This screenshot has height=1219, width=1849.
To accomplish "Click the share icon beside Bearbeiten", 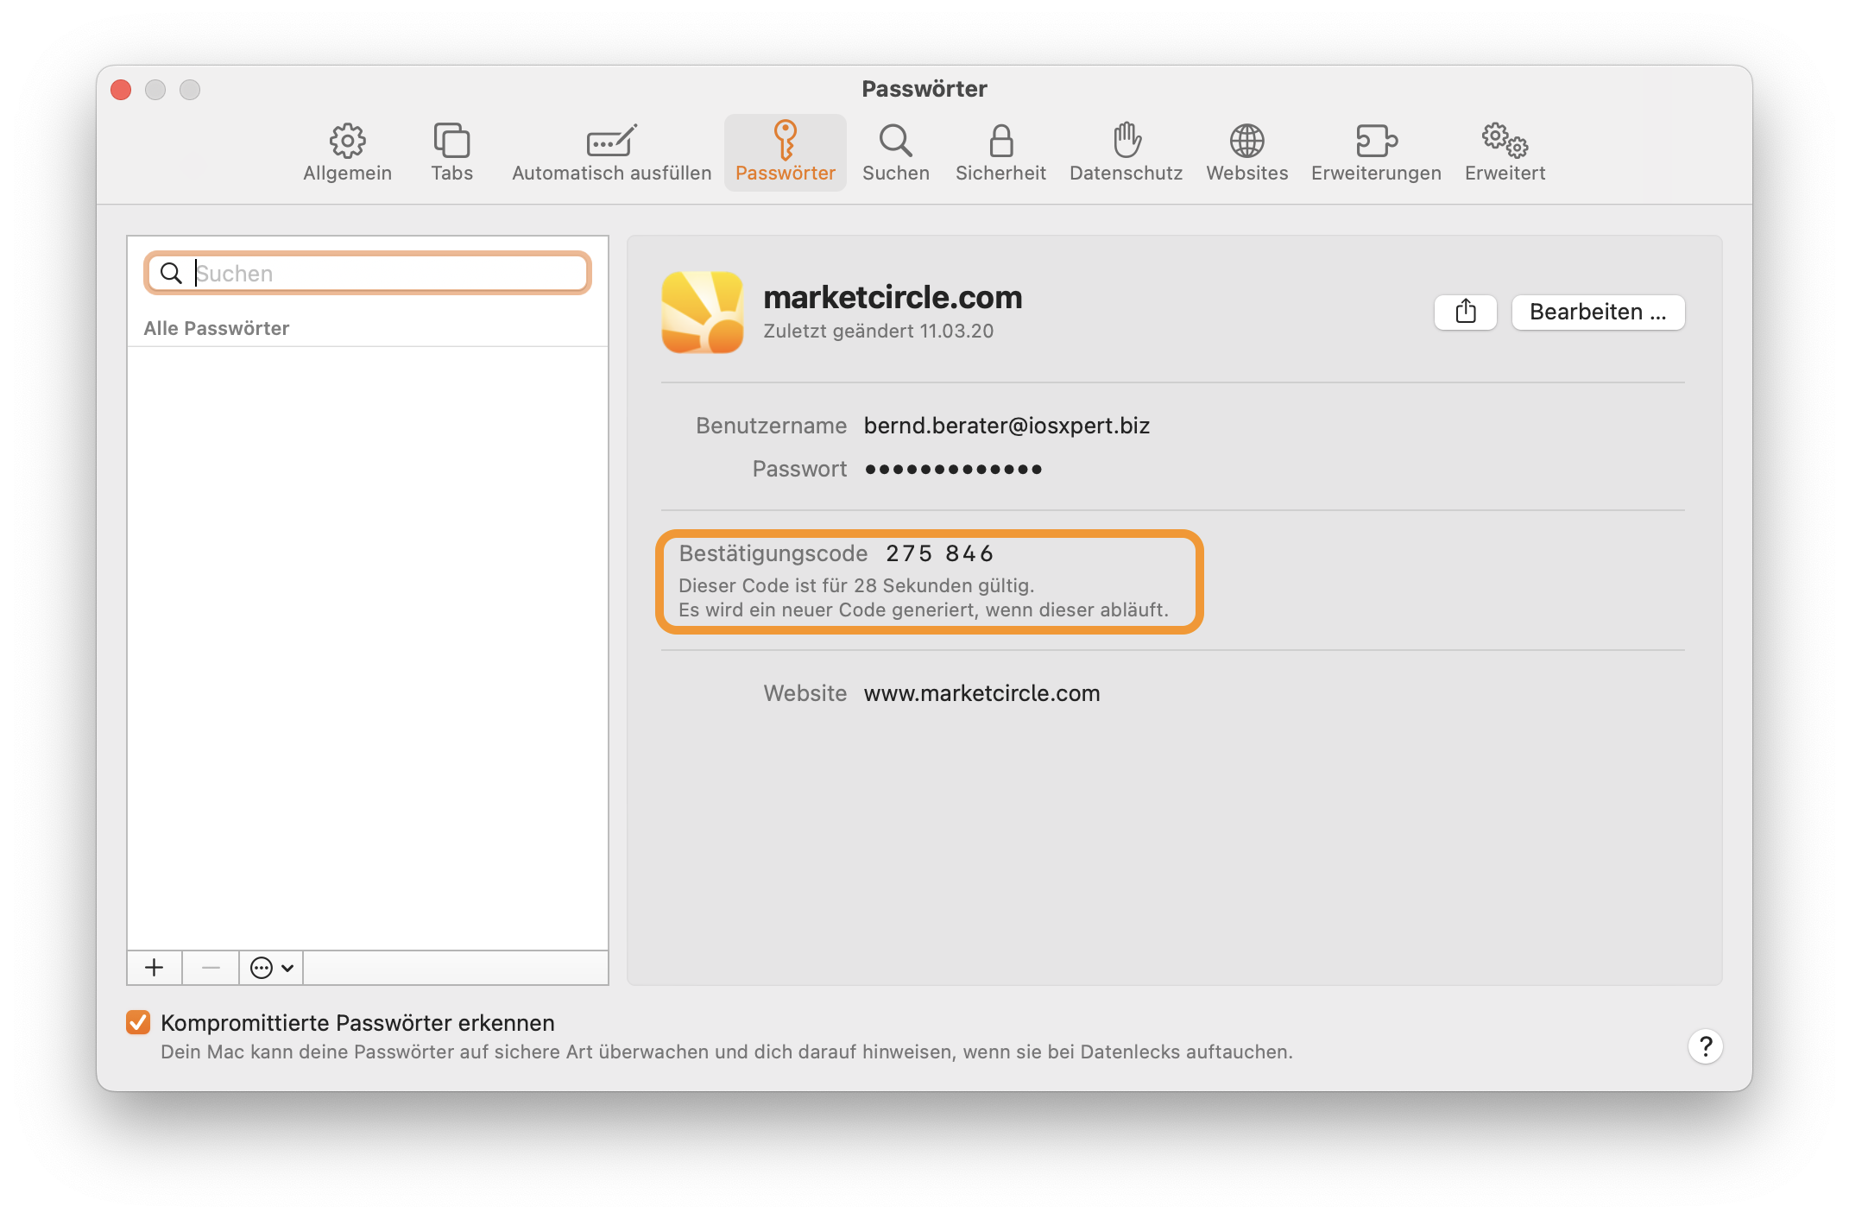I will click(1465, 312).
